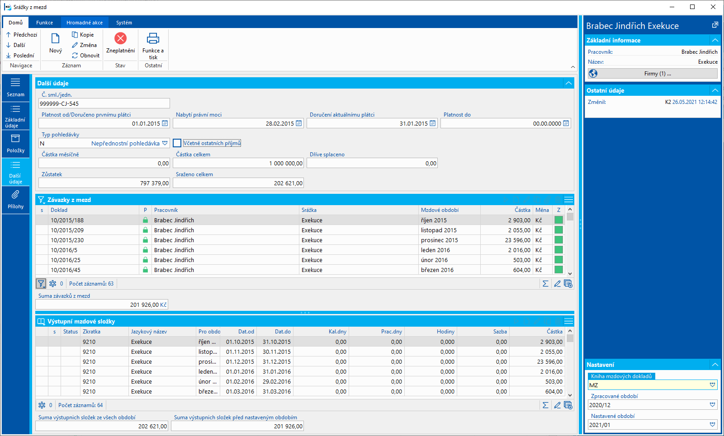Pop out the Brabec Jindřich Exekuce panel
Viewport: 724px width, 436px height.
pyautogui.click(x=715, y=25)
